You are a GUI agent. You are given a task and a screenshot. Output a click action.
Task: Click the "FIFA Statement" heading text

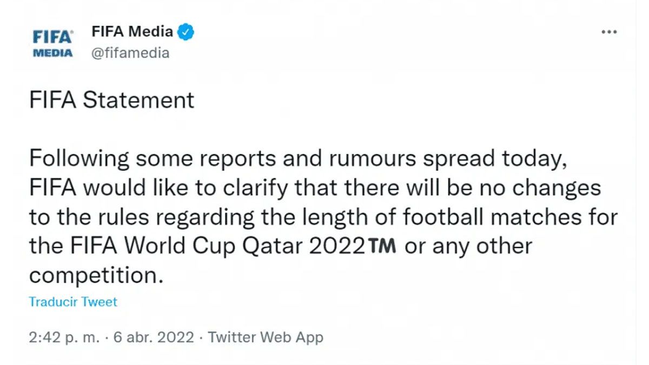tap(111, 101)
